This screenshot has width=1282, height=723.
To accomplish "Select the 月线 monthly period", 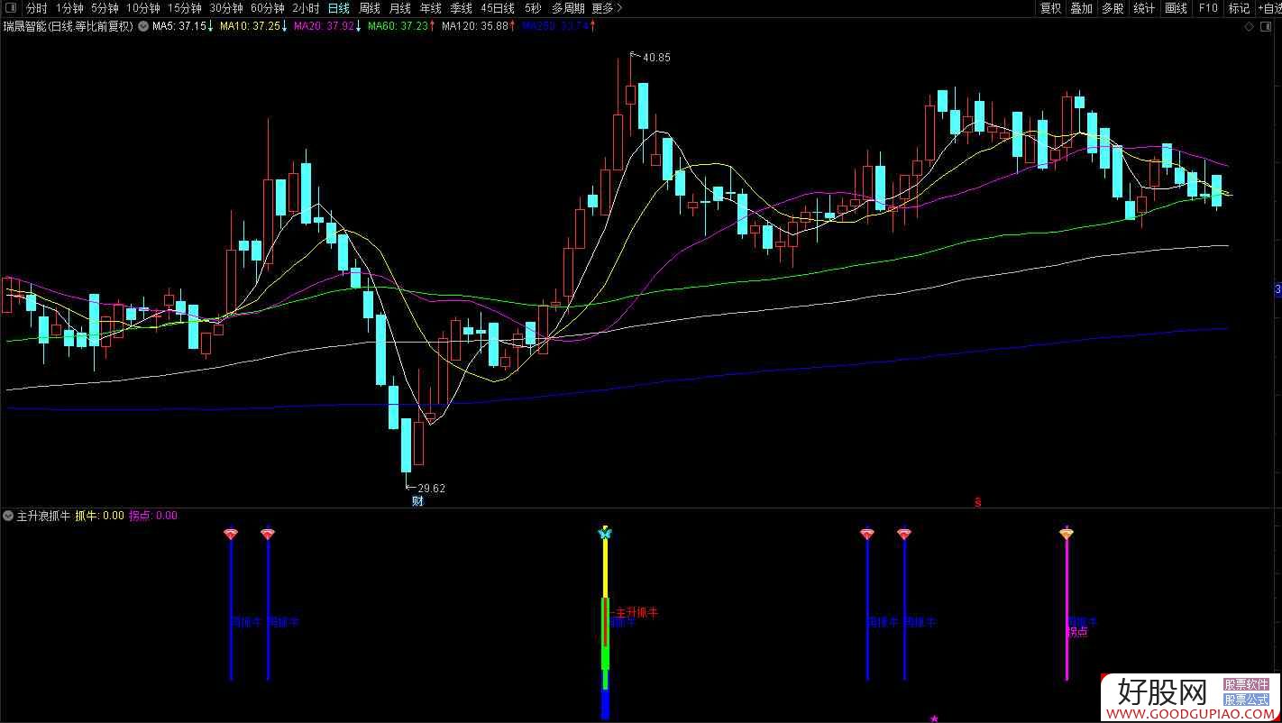I will [400, 8].
